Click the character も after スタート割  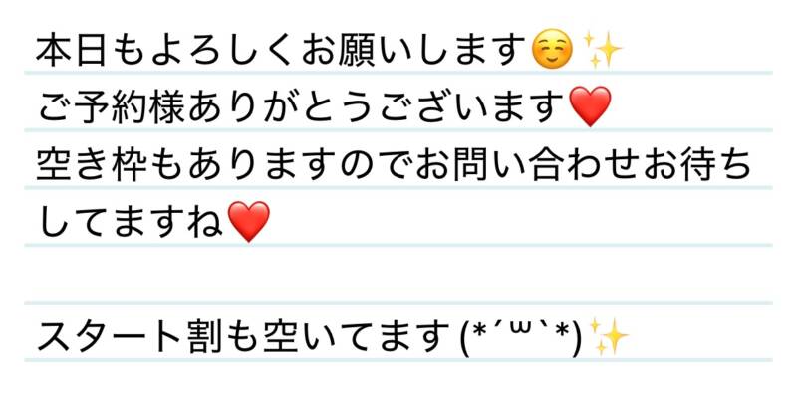(243, 337)
